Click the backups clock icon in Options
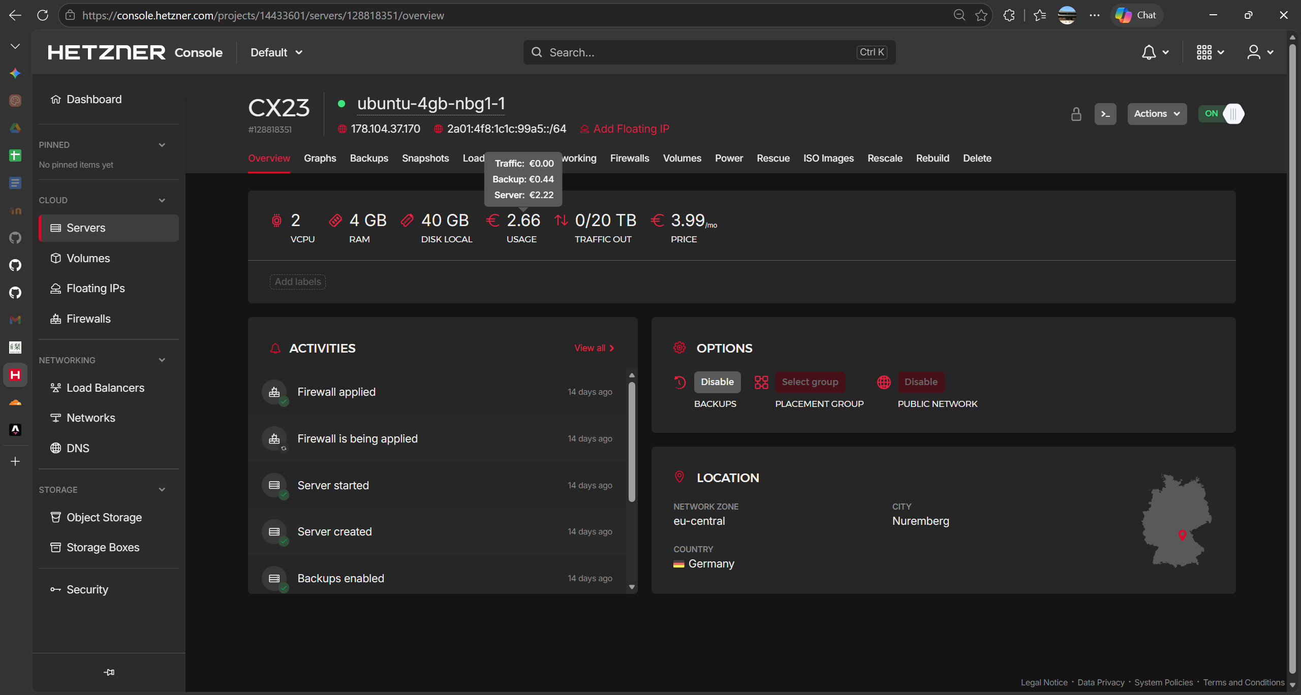This screenshot has width=1301, height=695. coord(679,382)
